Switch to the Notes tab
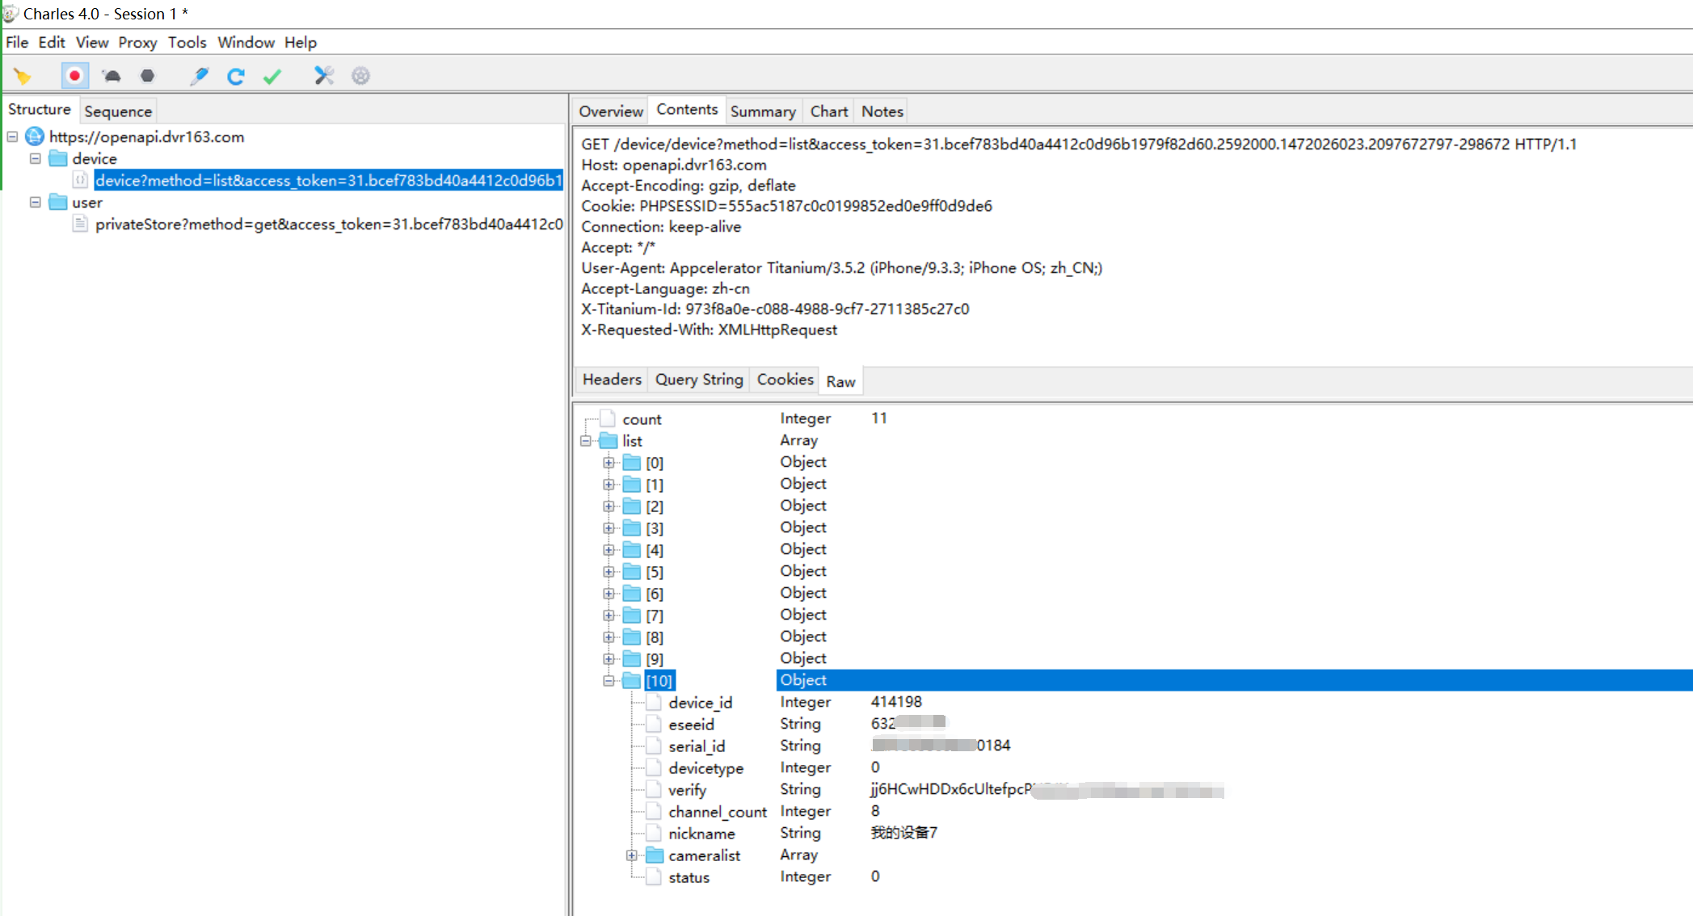This screenshot has width=1693, height=916. [x=882, y=111]
